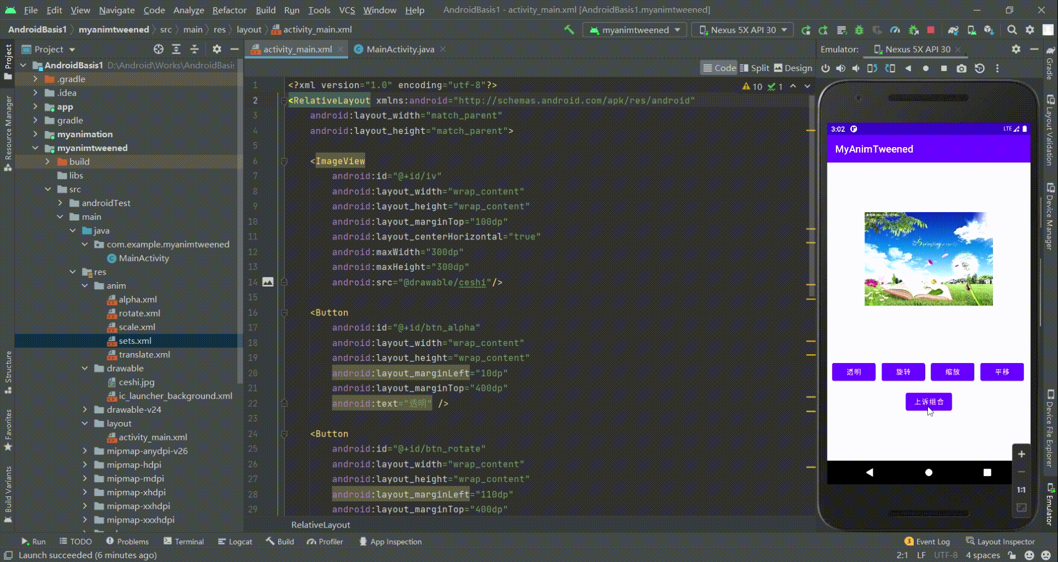Screen dimensions: 1058x562
Task: Click the editor vertical scrollbar
Action: tap(812, 197)
